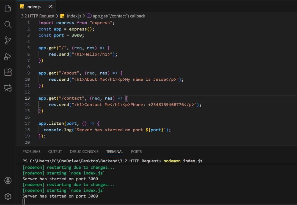Open the Manage settings gear
The image size is (297, 205).
pos(8,196)
